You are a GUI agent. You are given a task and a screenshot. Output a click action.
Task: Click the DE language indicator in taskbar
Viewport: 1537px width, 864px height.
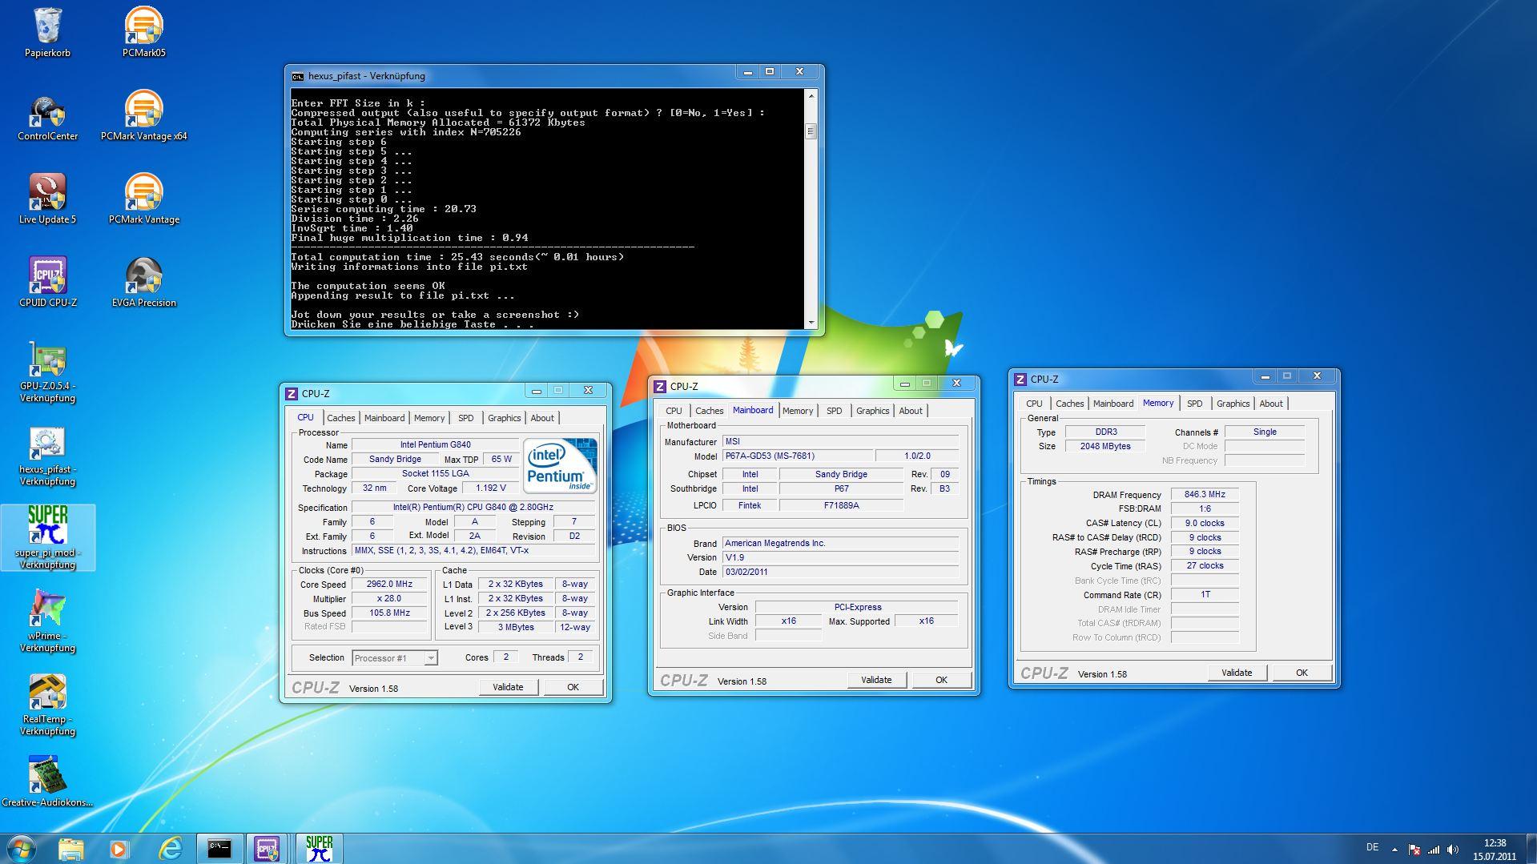(1372, 847)
